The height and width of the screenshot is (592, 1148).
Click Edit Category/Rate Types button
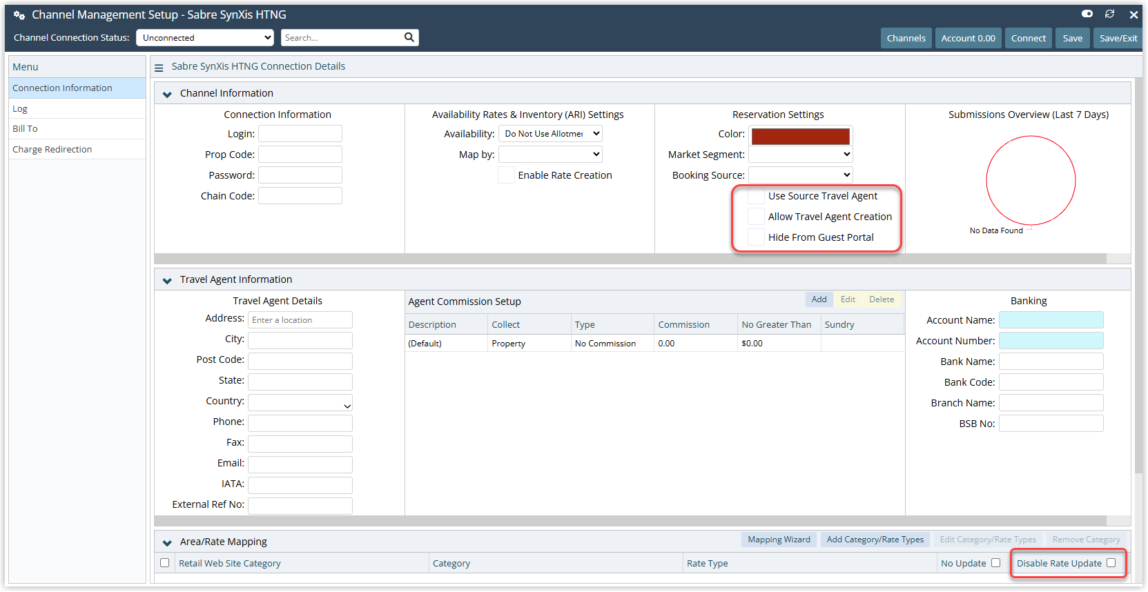[x=988, y=540]
